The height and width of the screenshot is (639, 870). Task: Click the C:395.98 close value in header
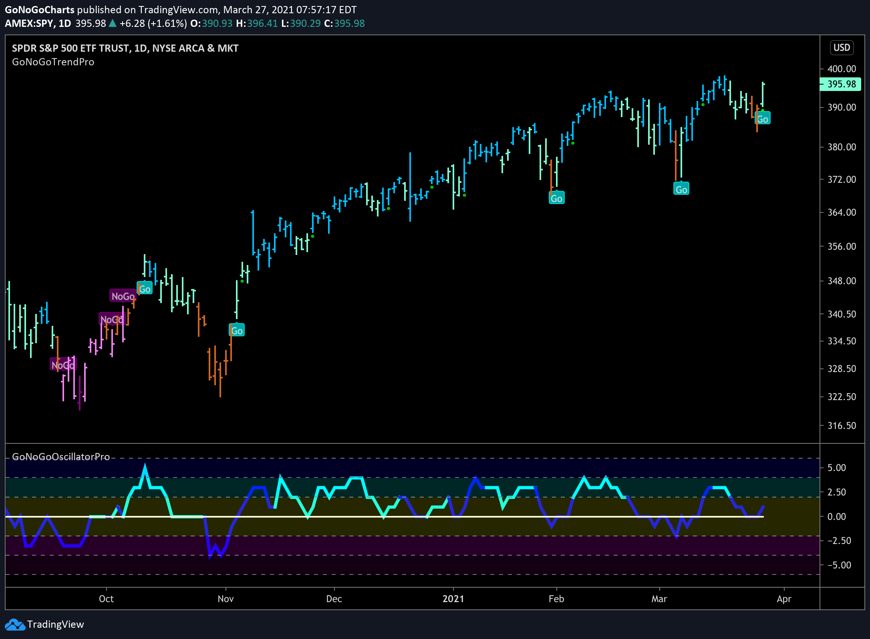tap(344, 24)
